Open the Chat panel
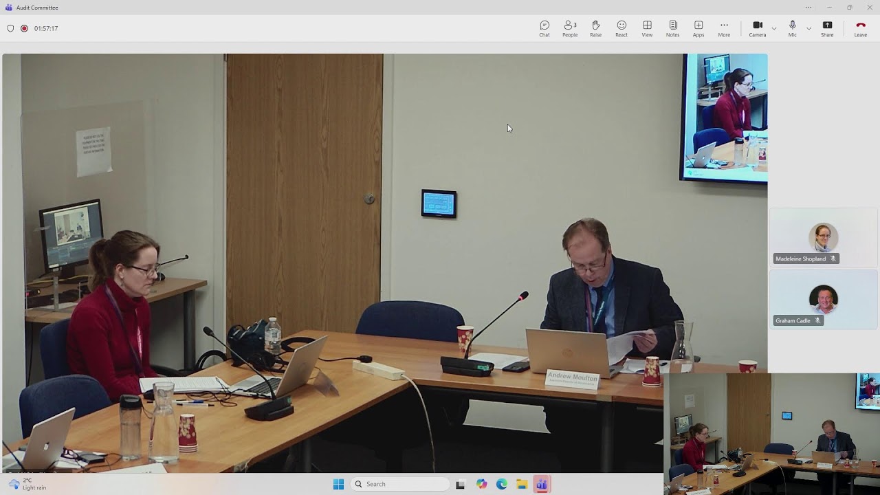 [544, 28]
